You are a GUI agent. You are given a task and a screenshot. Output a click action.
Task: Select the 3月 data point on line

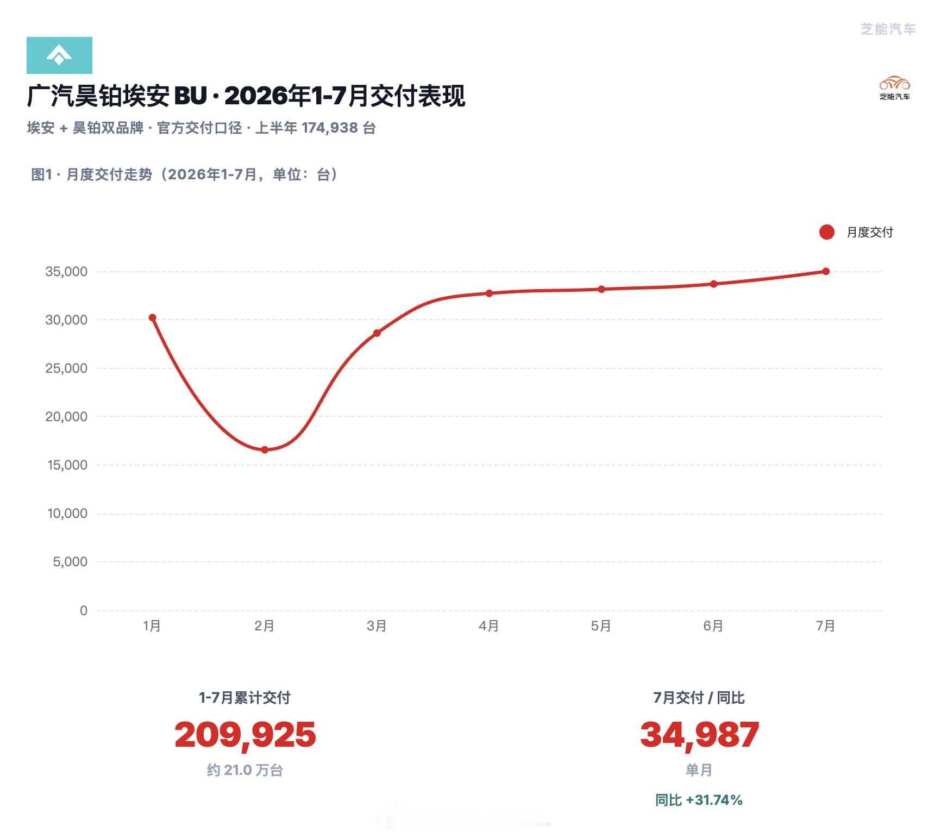377,333
